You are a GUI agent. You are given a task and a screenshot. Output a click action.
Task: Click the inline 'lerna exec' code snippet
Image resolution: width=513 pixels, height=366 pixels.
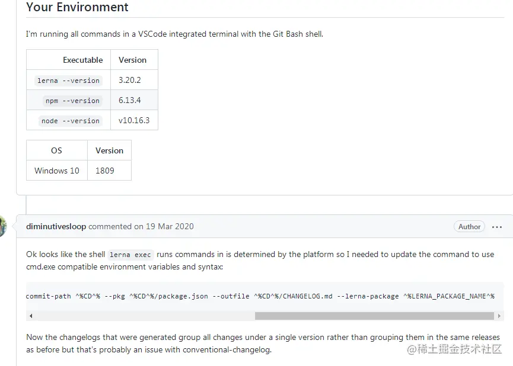[130, 255]
